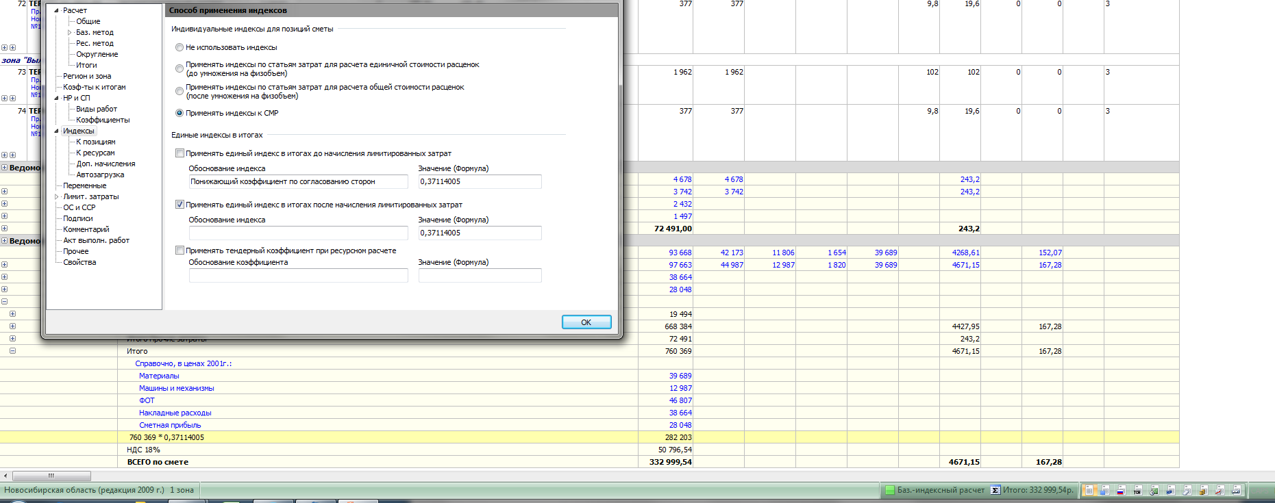Image resolution: width=1275 pixels, height=503 pixels.
Task: Select 'Применять индексы к СМР' radio button
Action: pyautogui.click(x=180, y=114)
